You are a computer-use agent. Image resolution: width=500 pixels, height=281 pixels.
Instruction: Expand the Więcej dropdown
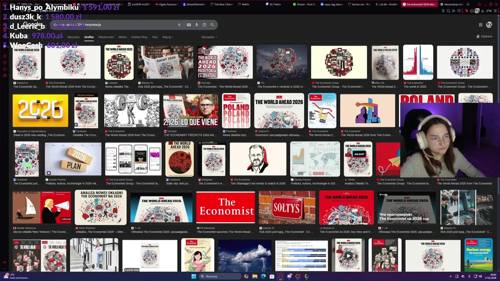tap(168, 37)
